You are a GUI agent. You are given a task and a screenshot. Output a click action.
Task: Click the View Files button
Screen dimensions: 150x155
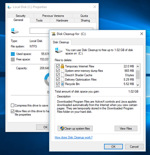(x=126, y=129)
